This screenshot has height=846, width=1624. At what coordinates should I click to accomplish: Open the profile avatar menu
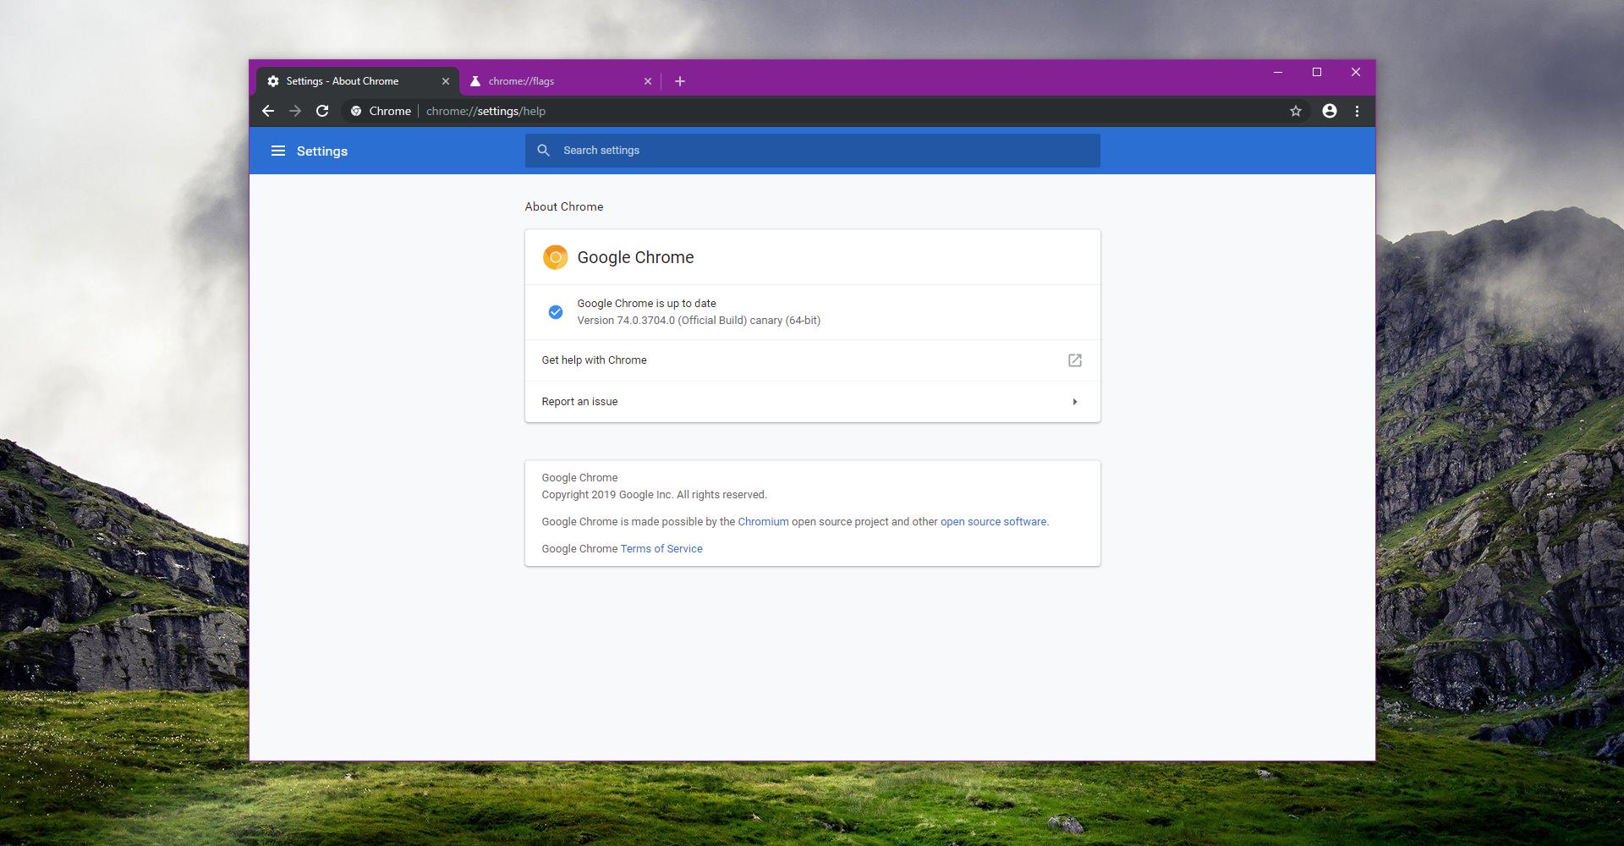pyautogui.click(x=1330, y=111)
